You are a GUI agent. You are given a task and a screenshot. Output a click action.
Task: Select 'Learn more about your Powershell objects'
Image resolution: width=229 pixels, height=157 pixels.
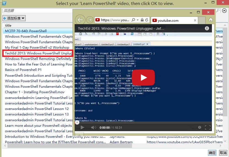[38, 126]
